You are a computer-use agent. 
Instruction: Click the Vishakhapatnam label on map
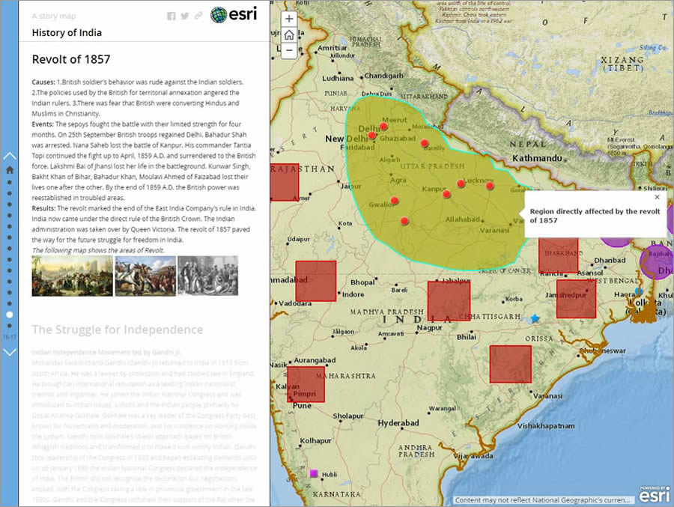(x=546, y=425)
